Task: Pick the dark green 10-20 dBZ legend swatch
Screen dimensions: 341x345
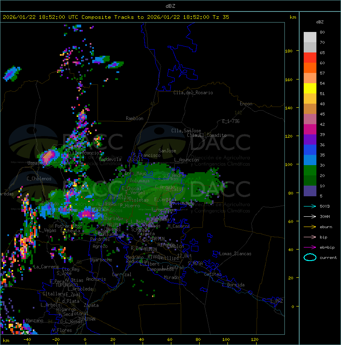Action: [310, 181]
